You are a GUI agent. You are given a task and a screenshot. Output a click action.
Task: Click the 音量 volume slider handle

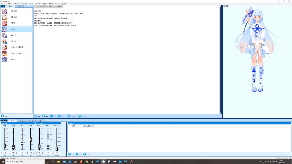[5, 145]
